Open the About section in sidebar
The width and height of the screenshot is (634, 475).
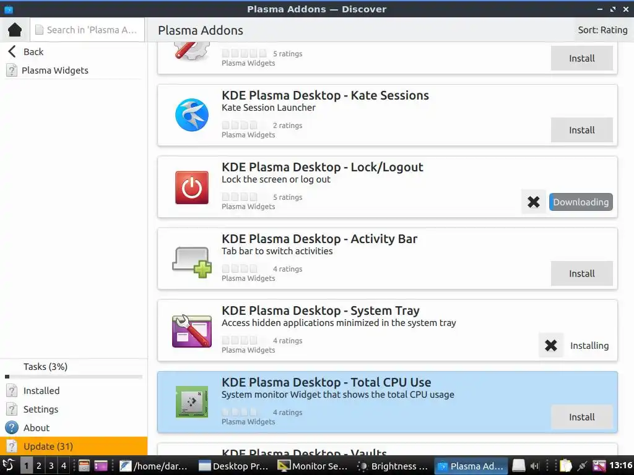click(x=74, y=428)
